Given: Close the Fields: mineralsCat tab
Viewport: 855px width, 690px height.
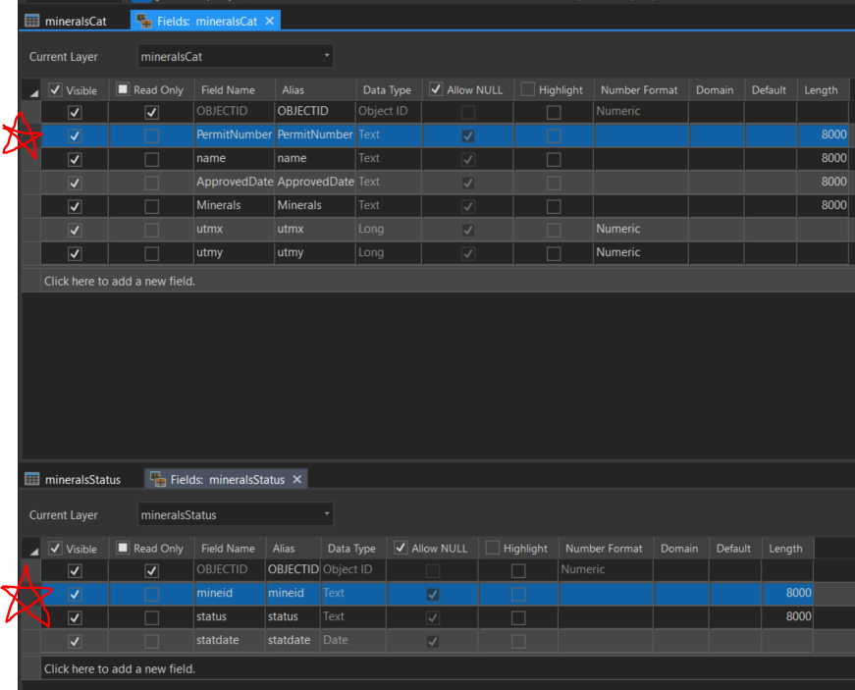Looking at the screenshot, I should click(270, 21).
